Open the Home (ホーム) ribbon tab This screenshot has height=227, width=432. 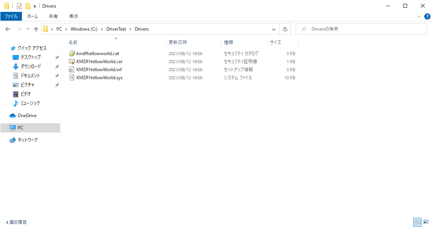click(x=32, y=16)
